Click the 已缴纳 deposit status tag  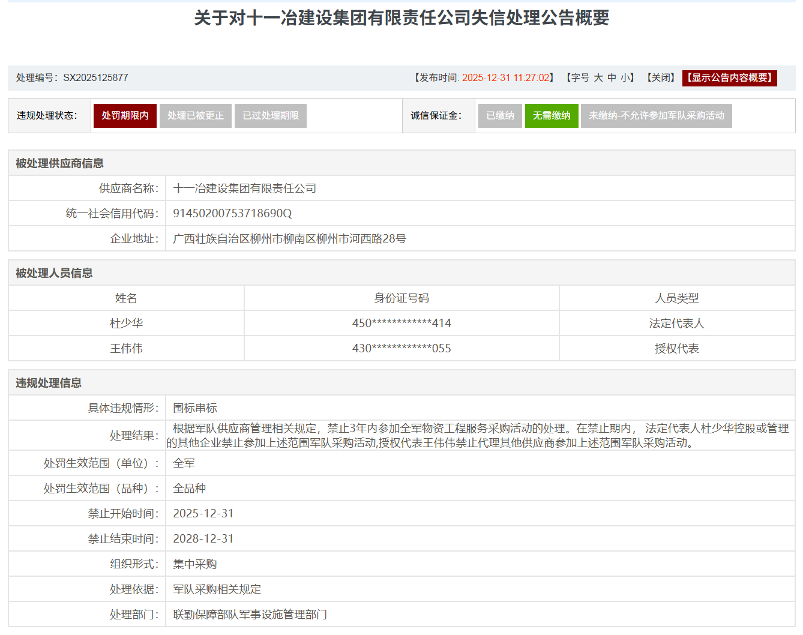[500, 116]
